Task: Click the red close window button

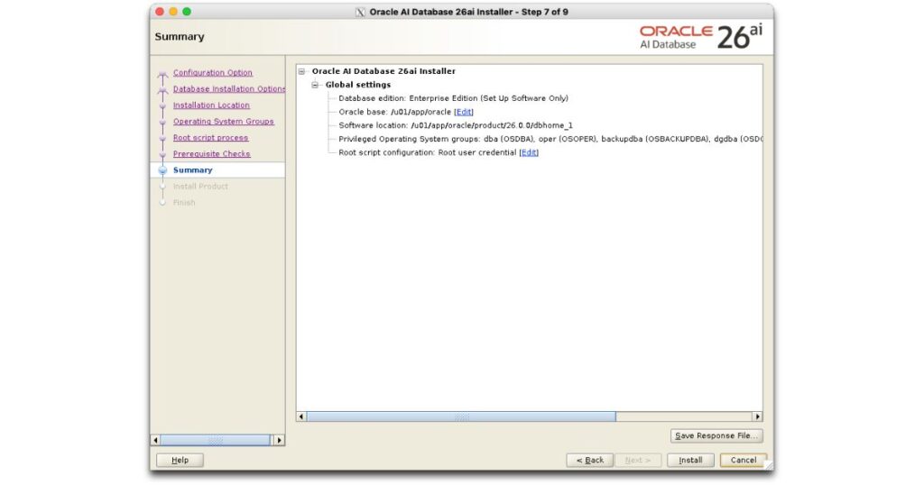Action: click(160, 12)
